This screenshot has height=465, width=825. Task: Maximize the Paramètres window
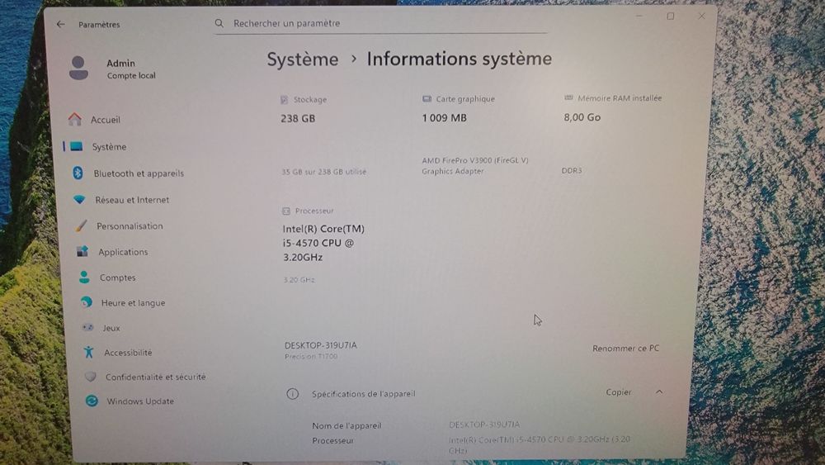[x=670, y=17]
